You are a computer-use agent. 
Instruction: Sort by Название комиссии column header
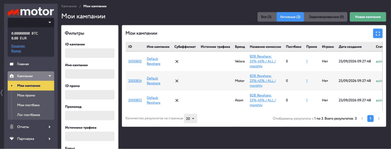point(265,47)
